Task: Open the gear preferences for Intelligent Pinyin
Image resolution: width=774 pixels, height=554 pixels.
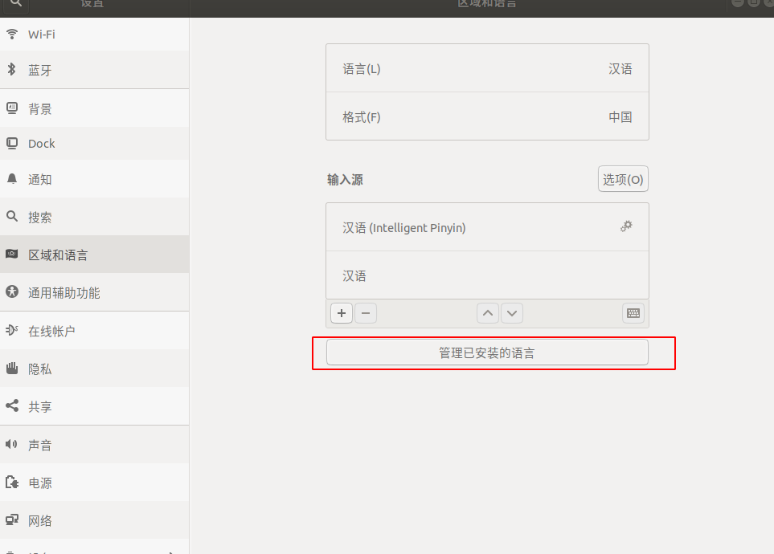Action: pos(626,226)
